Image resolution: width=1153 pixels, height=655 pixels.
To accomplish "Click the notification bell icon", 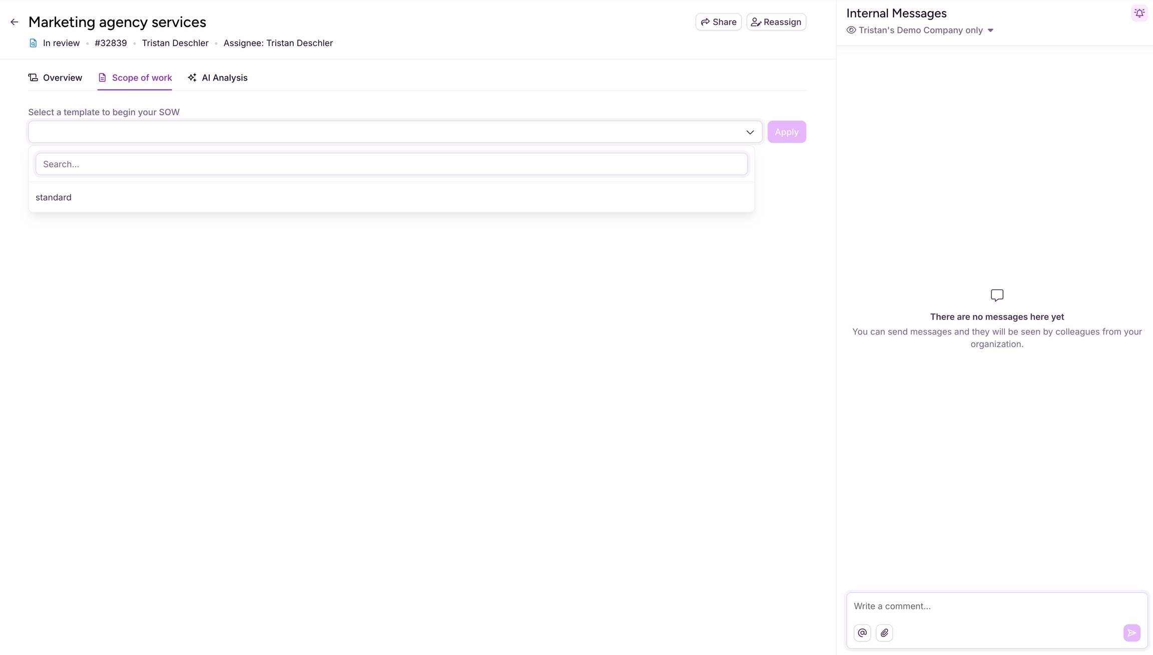I will click(x=1139, y=14).
